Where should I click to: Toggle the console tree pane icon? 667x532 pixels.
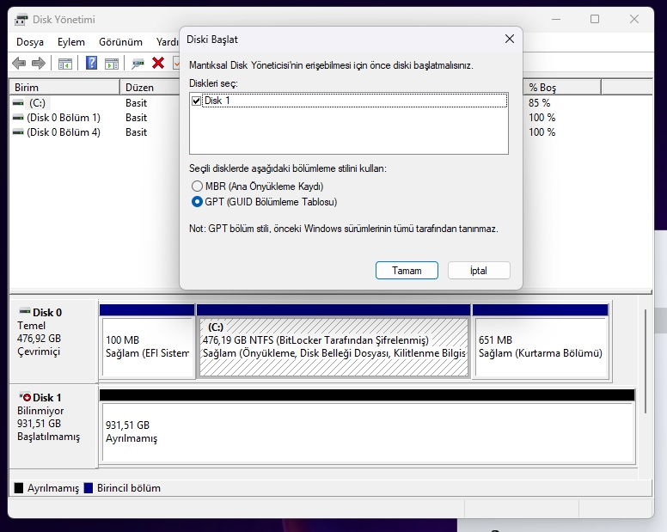(65, 64)
